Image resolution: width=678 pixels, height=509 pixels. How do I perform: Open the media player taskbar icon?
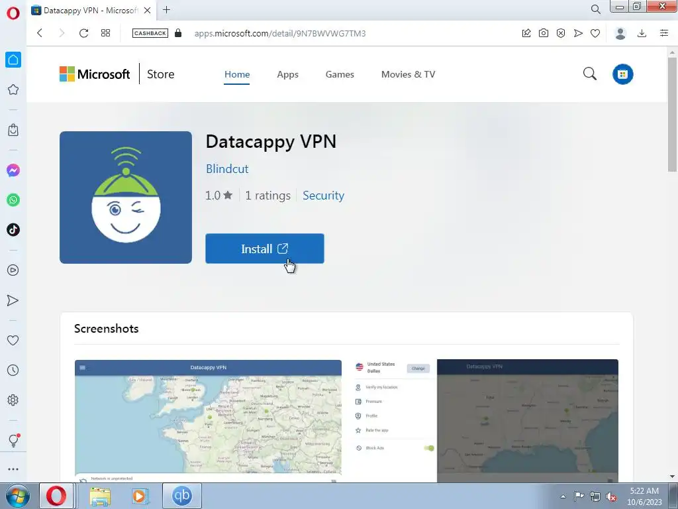click(x=139, y=496)
